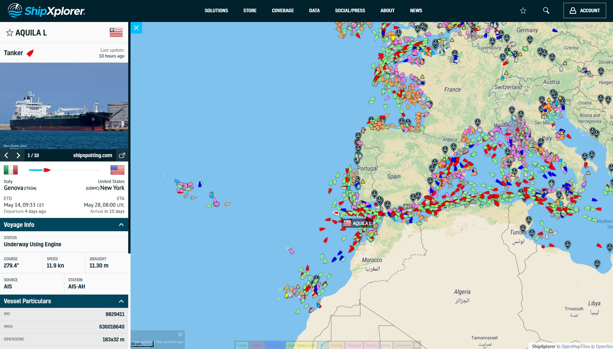The height and width of the screenshot is (349, 613).
Task: Click the ACCOUNT button
Action: click(x=585, y=10)
